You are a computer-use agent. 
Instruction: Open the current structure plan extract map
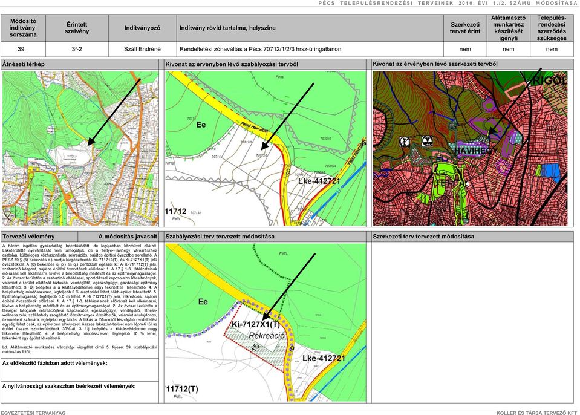pyautogui.click(x=470, y=148)
